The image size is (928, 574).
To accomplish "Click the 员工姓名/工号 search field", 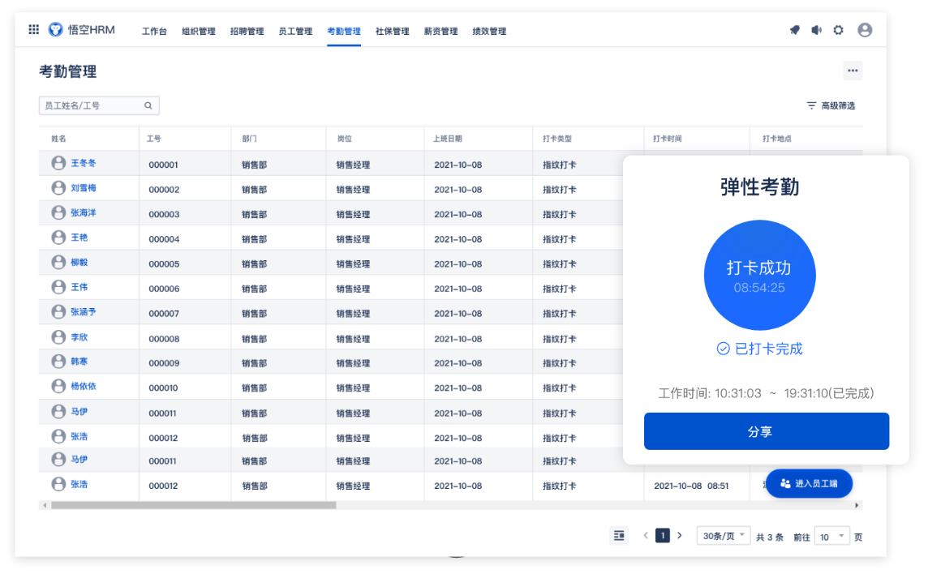I will pyautogui.click(x=91, y=105).
